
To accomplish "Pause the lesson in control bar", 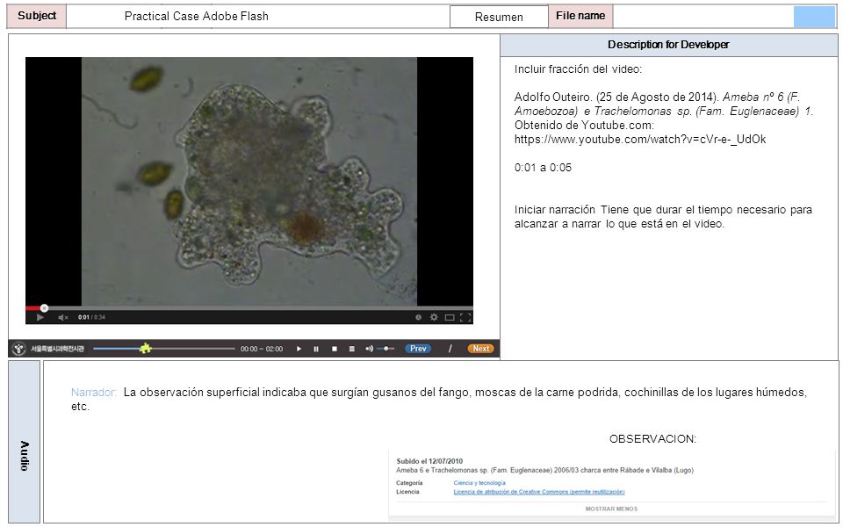I will 316,349.
